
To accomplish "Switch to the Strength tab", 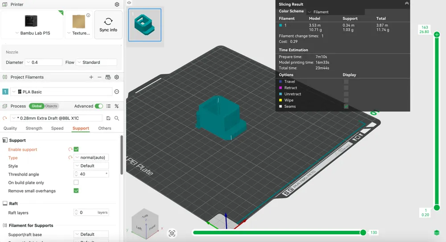I will click(x=34, y=128).
